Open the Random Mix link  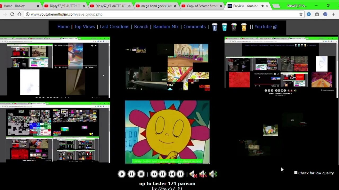point(166,27)
